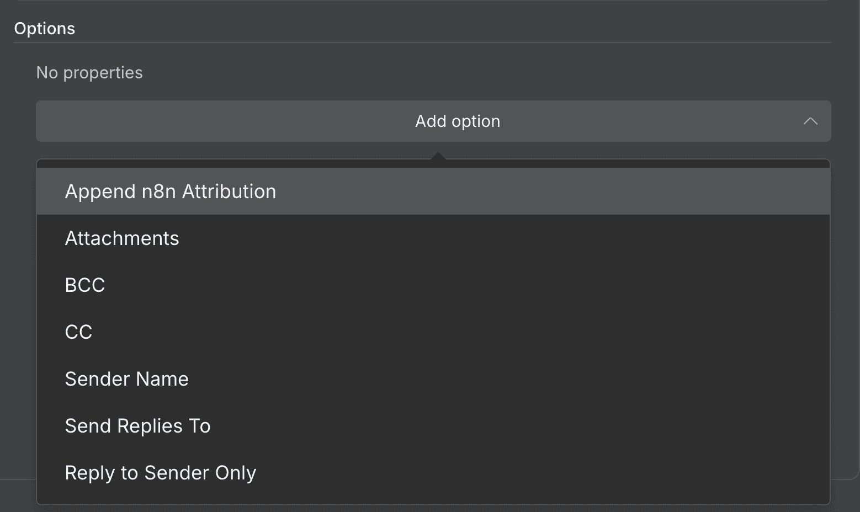Click the Options section heading

pyautogui.click(x=45, y=29)
